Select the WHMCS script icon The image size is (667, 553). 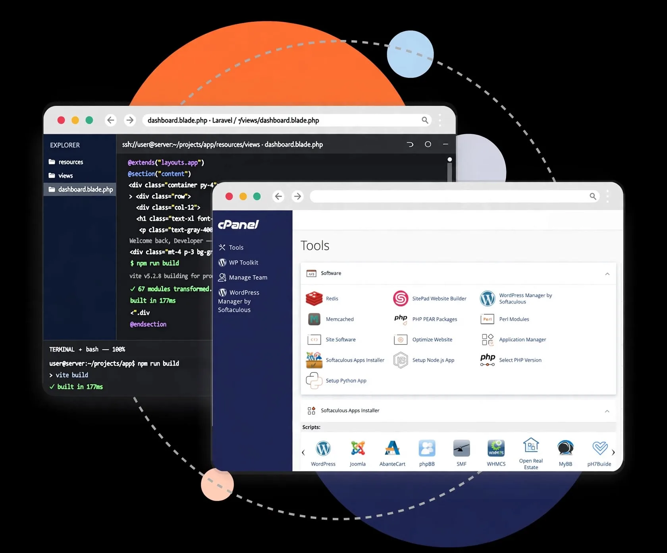(x=496, y=449)
